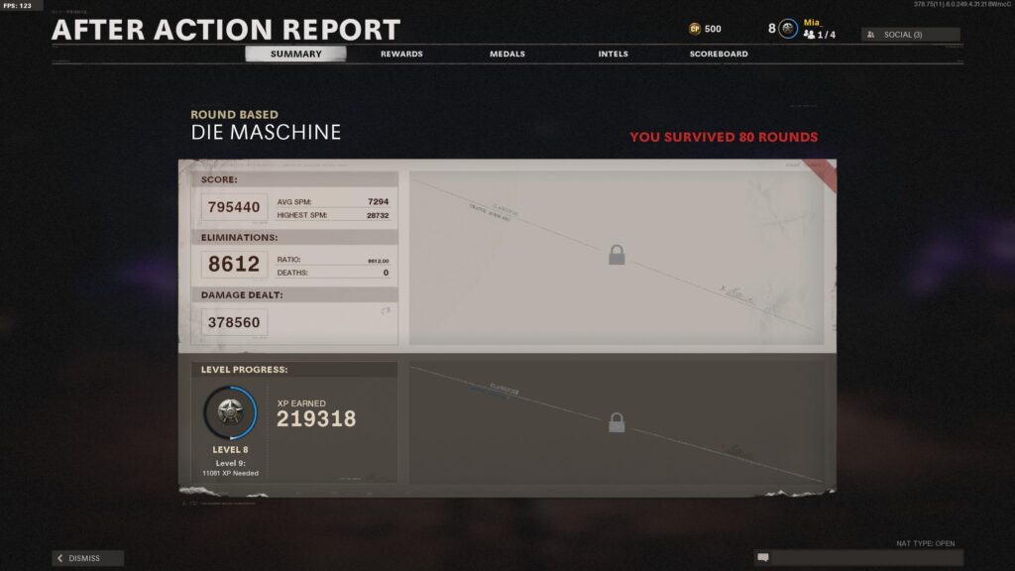Open the Scoreboard tab
1015x571 pixels.
[x=719, y=54]
